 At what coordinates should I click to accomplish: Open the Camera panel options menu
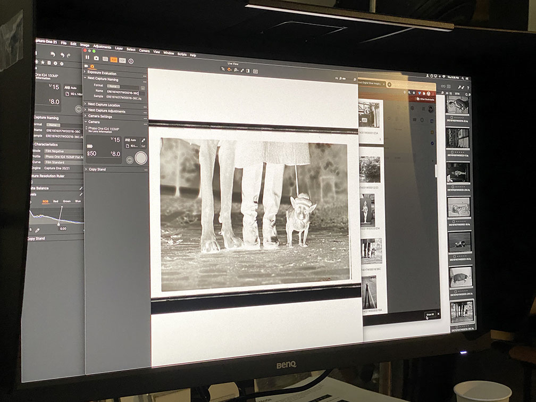coord(145,123)
